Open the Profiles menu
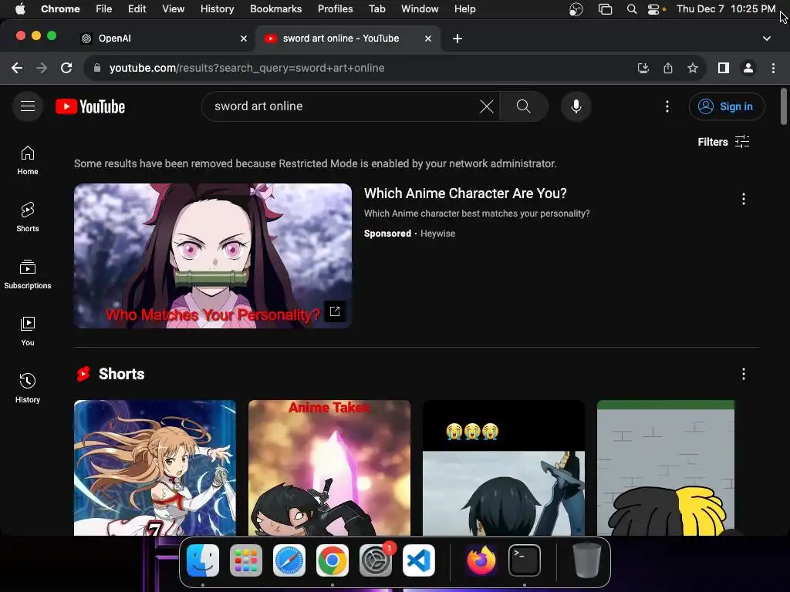 335,8
